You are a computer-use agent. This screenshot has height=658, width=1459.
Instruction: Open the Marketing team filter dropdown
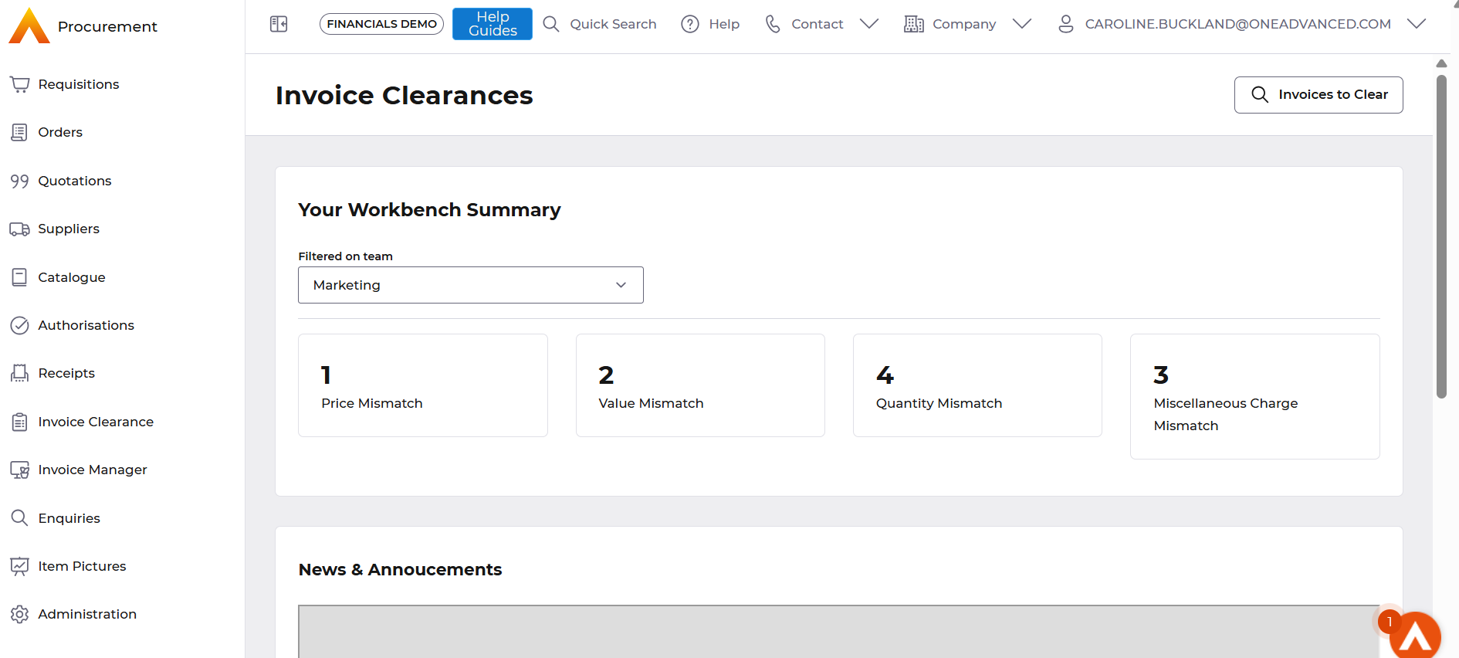point(471,285)
